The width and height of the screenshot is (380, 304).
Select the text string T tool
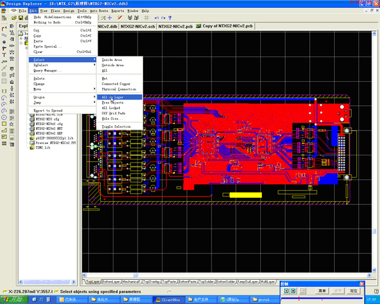4,55
